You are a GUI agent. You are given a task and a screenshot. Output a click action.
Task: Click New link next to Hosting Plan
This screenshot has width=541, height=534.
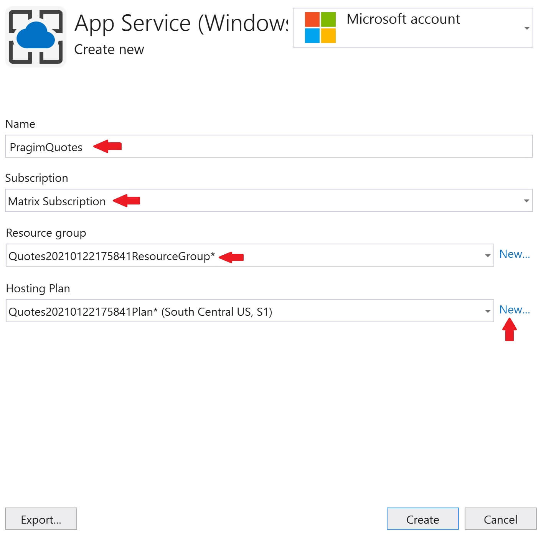(514, 310)
